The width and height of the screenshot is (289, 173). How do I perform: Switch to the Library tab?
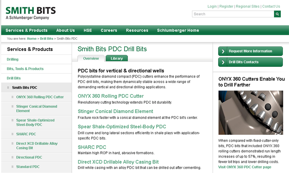click(x=117, y=58)
